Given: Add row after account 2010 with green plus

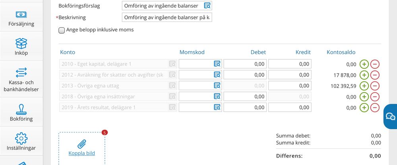Looking at the screenshot, I should (364, 64).
